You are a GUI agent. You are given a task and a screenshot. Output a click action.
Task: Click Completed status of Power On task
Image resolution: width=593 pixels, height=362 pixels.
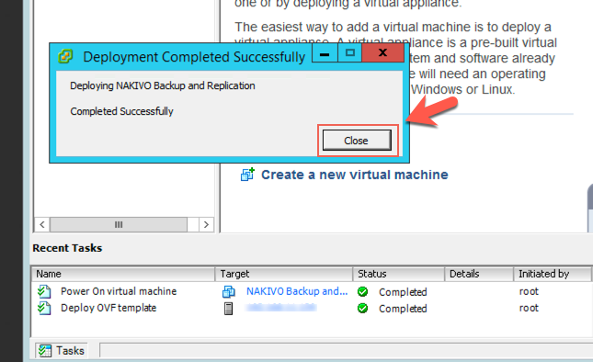coord(403,292)
